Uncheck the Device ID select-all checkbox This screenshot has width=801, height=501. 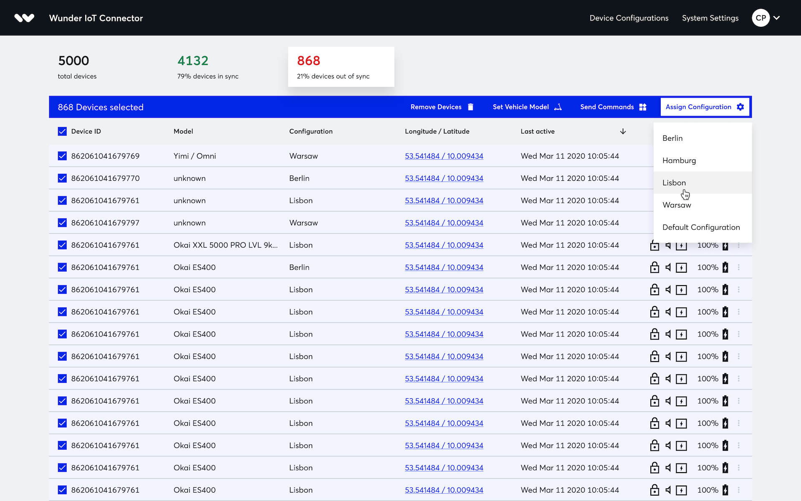tap(62, 131)
